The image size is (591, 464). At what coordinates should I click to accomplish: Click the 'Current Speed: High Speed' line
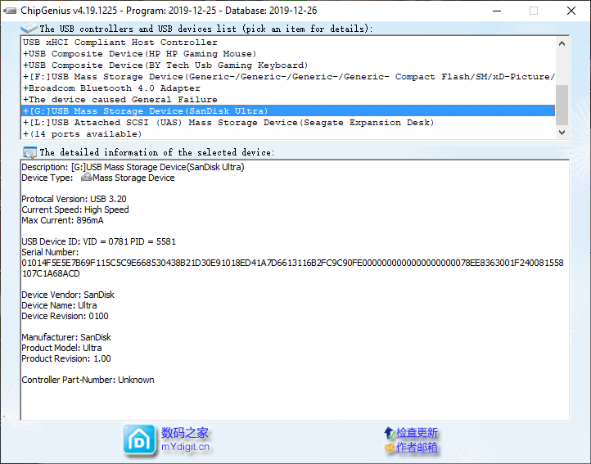coord(75,209)
